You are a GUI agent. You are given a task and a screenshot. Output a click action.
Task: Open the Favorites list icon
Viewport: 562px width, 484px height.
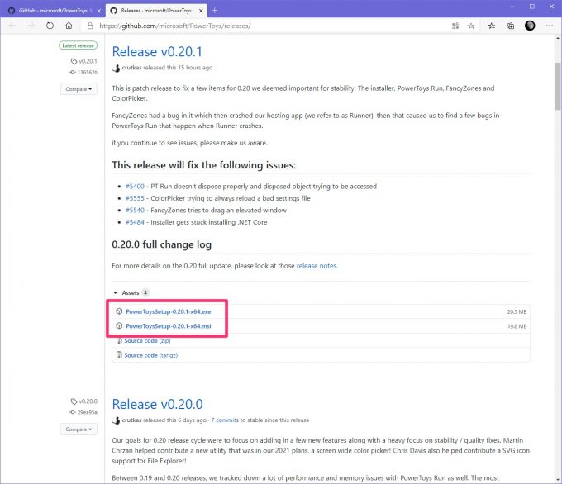point(492,26)
